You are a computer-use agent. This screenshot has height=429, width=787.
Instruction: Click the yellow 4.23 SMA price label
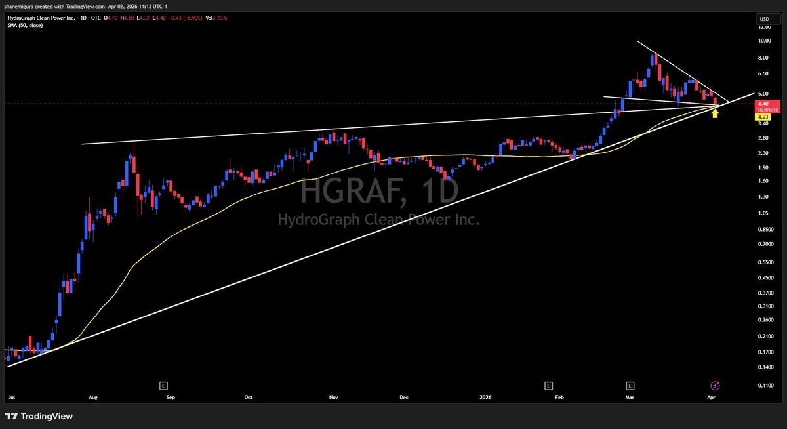pyautogui.click(x=763, y=116)
